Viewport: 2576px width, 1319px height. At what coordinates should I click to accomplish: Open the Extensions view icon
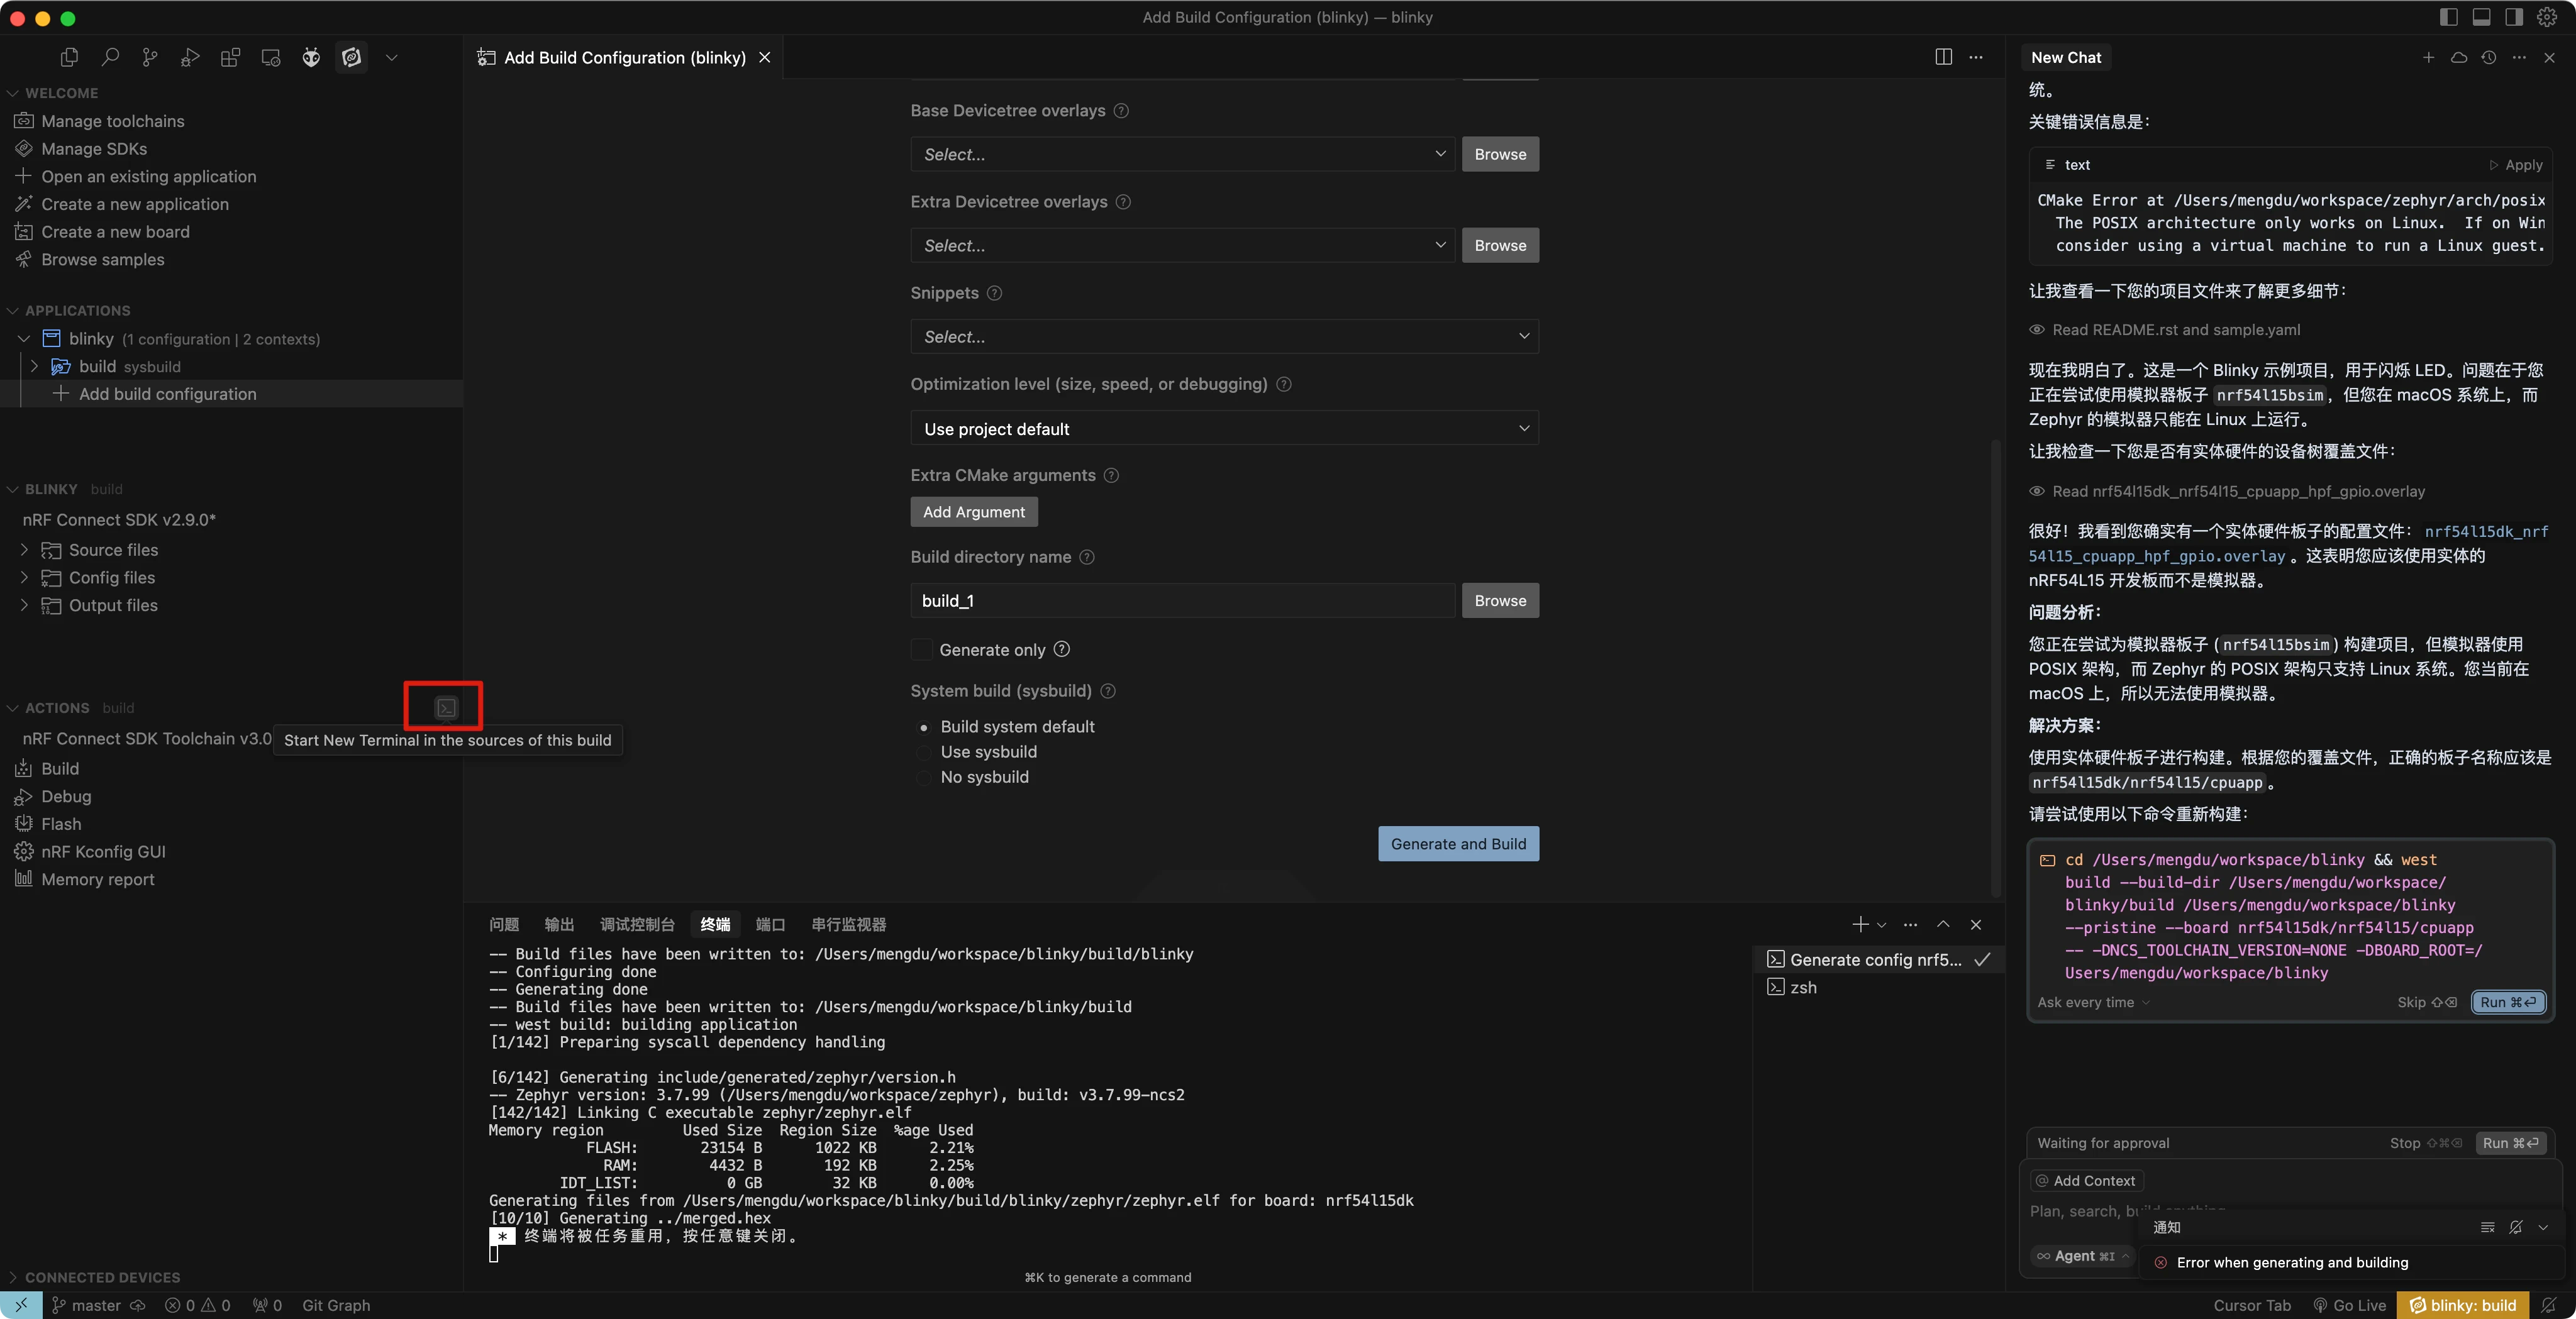pos(230,57)
